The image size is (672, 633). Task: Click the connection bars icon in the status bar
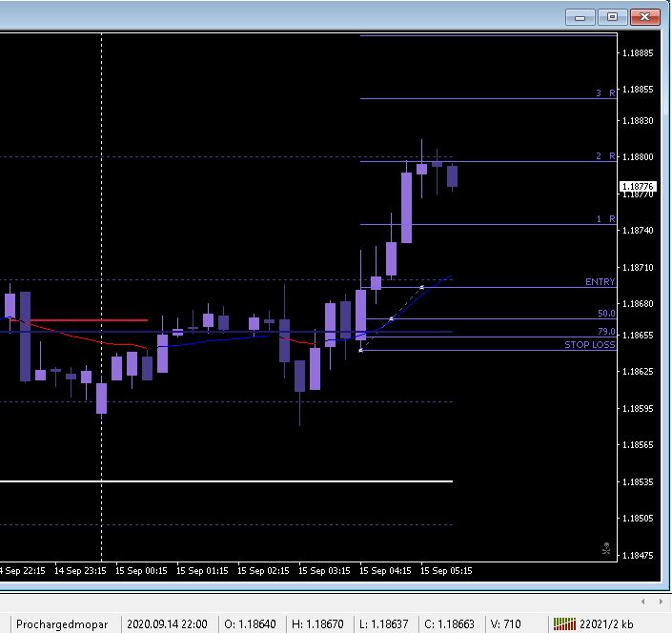pyautogui.click(x=564, y=624)
